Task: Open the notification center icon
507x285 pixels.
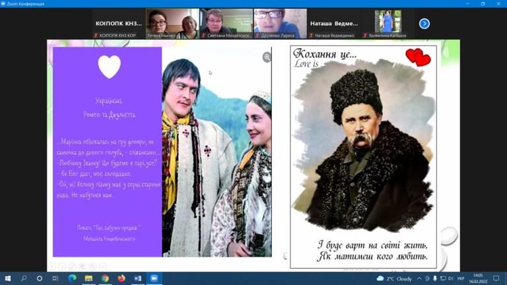Action: coord(496,278)
